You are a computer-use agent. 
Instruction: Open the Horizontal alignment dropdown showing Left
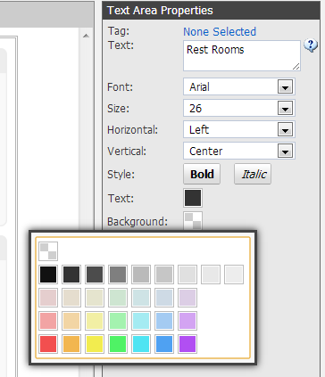pos(239,129)
